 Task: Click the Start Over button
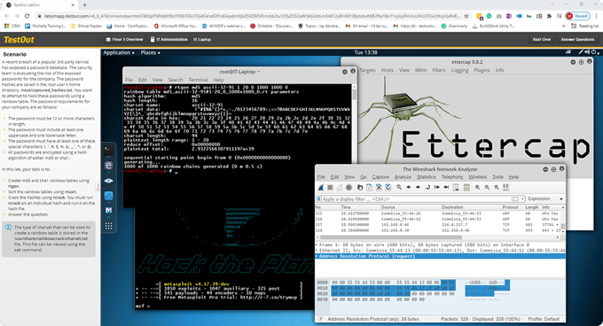point(542,40)
